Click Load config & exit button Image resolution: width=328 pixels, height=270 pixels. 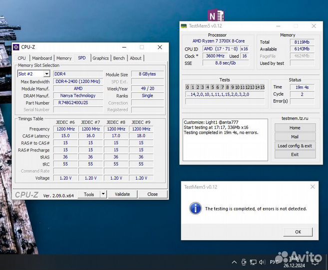pos(295,145)
